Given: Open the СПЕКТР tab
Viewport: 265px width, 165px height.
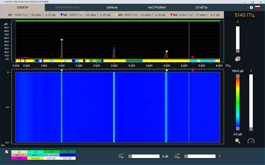Looking at the screenshot, I should pos(23,8).
